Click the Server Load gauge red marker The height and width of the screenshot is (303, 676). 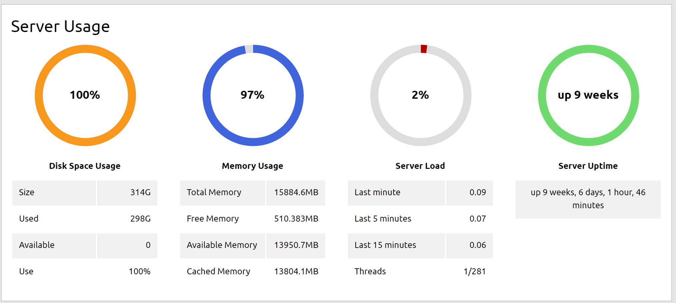(424, 49)
